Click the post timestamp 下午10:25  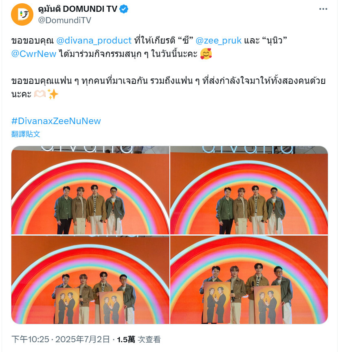(x=30, y=339)
